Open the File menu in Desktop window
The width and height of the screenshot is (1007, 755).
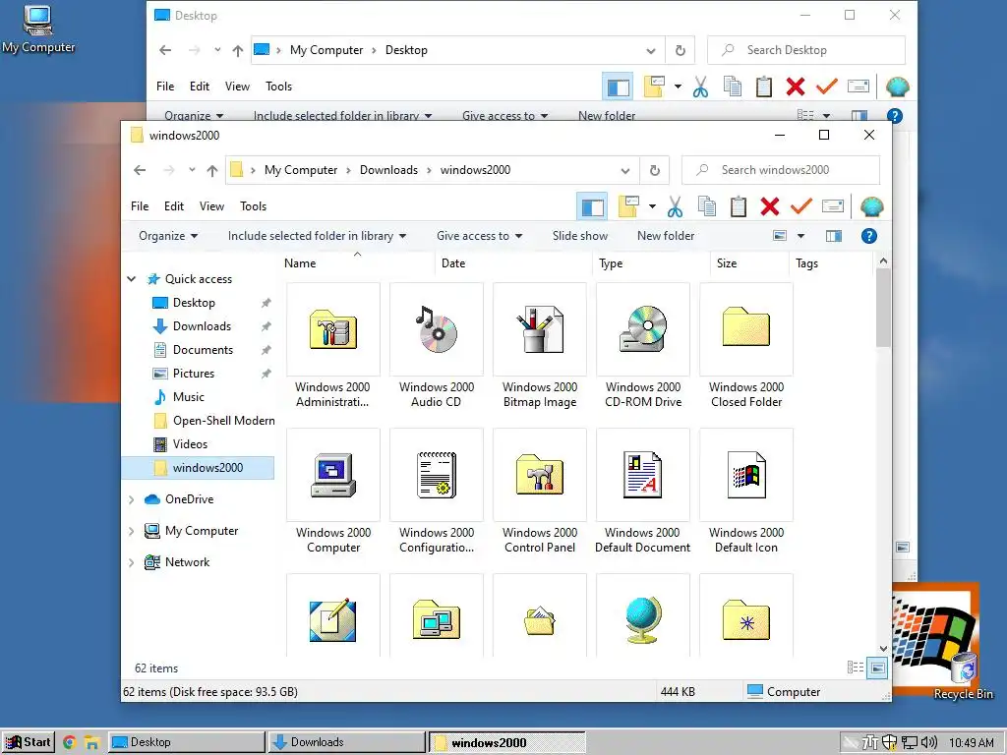pyautogui.click(x=165, y=87)
